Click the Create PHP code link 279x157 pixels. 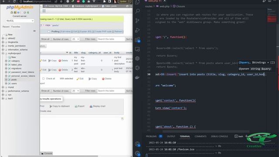pos(103,31)
